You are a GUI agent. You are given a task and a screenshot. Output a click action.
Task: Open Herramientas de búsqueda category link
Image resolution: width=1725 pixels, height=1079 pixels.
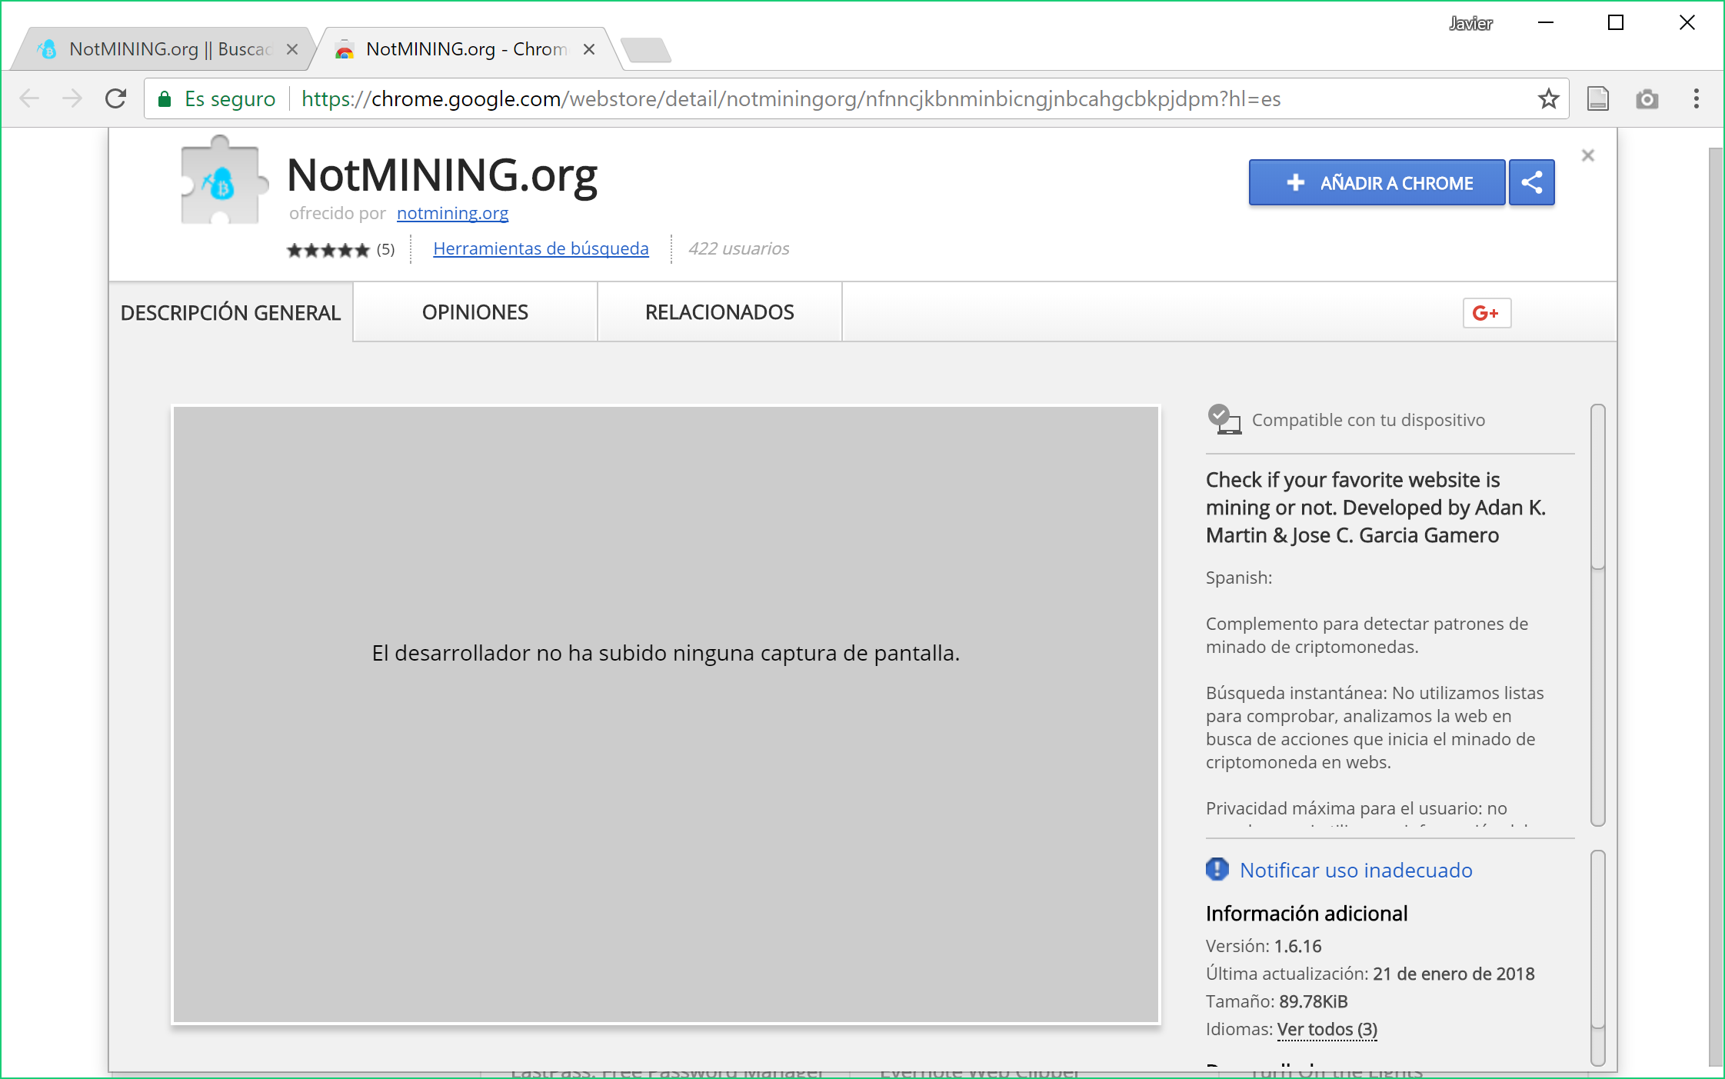pyautogui.click(x=541, y=248)
